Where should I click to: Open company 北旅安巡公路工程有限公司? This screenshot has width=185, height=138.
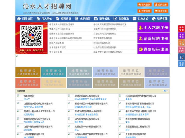pos(87,96)
